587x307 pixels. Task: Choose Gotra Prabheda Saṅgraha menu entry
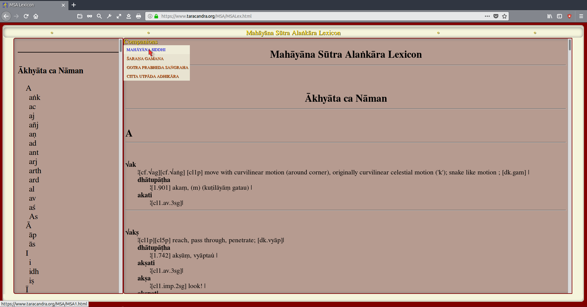tap(157, 68)
